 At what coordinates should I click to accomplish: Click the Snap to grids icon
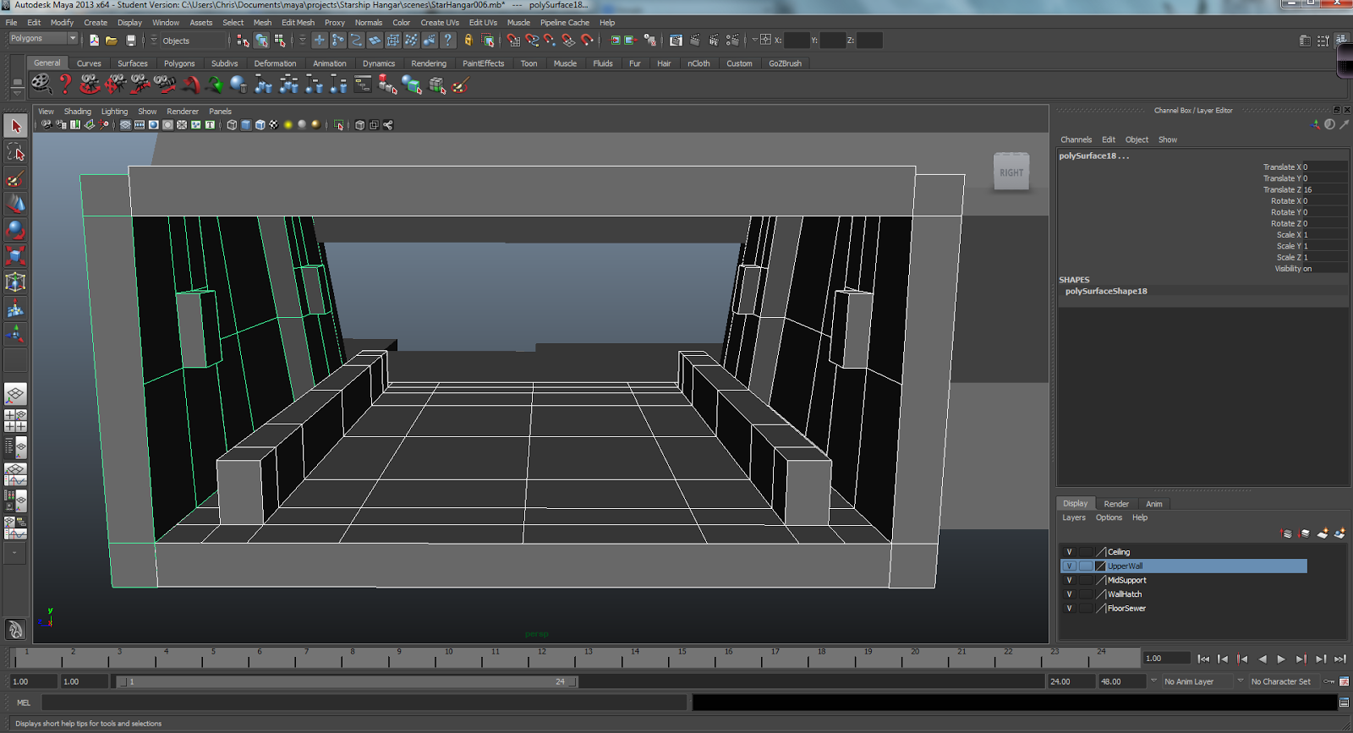pos(513,41)
